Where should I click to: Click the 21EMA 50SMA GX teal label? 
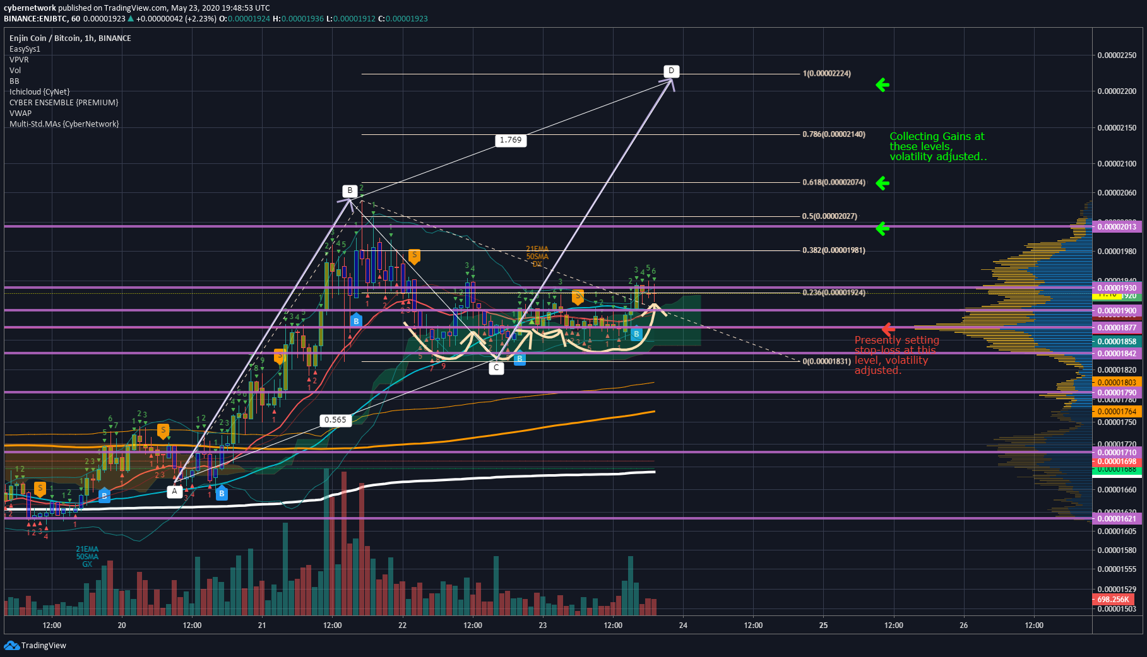click(87, 557)
